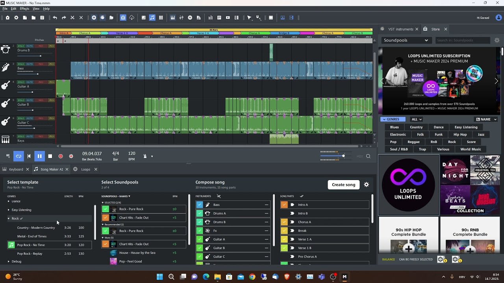Filter soundpools by Rock genre tag
Screen dimensions: 504x283
click(452, 142)
